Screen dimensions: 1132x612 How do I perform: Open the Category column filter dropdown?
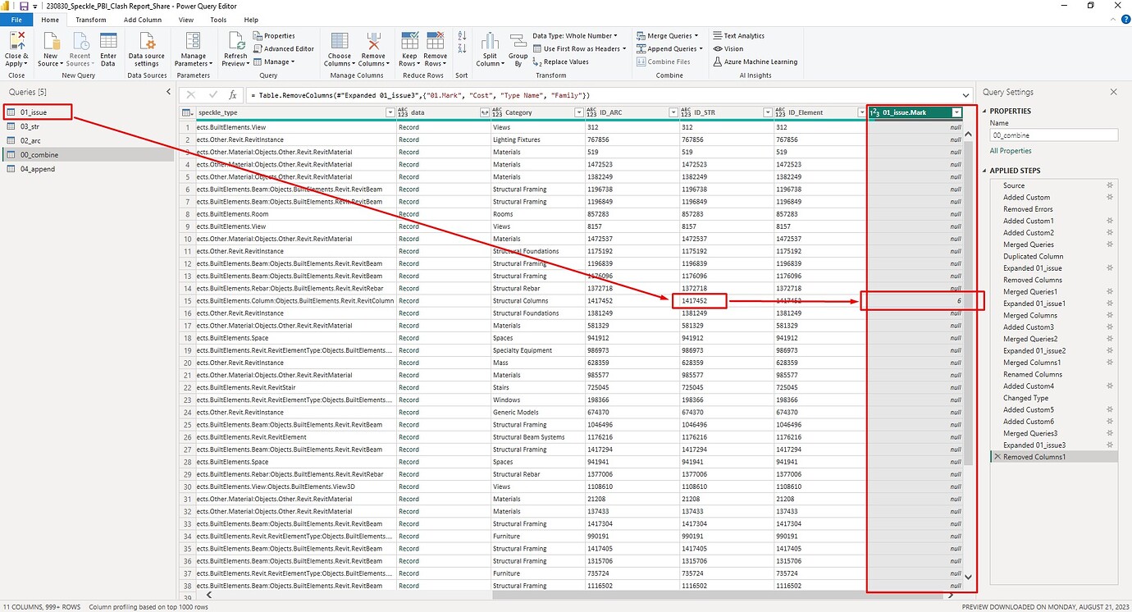[578, 112]
